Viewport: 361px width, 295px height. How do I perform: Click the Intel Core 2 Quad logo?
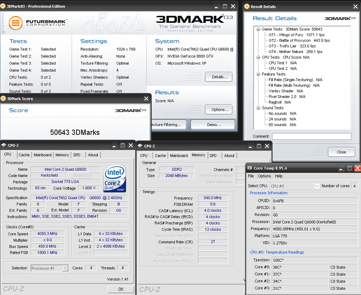click(x=114, y=178)
